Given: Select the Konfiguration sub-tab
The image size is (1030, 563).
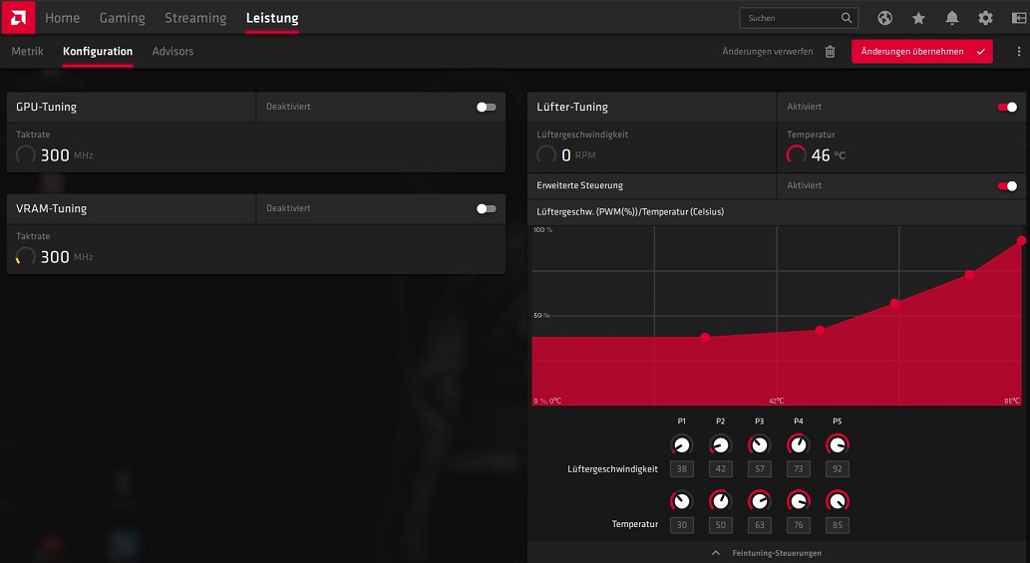Looking at the screenshot, I should pyautogui.click(x=98, y=51).
